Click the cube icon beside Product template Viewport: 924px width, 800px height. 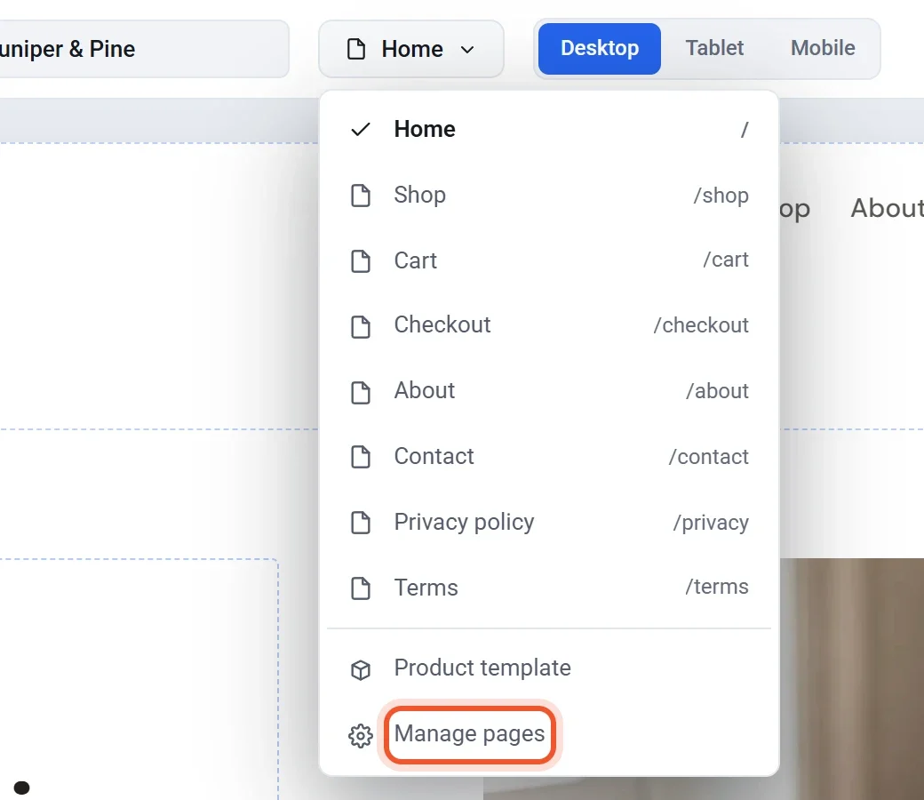(361, 669)
